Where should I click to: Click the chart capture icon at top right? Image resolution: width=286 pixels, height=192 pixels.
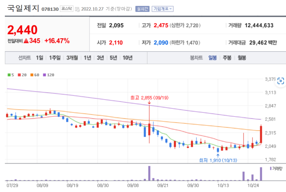(x=280, y=81)
